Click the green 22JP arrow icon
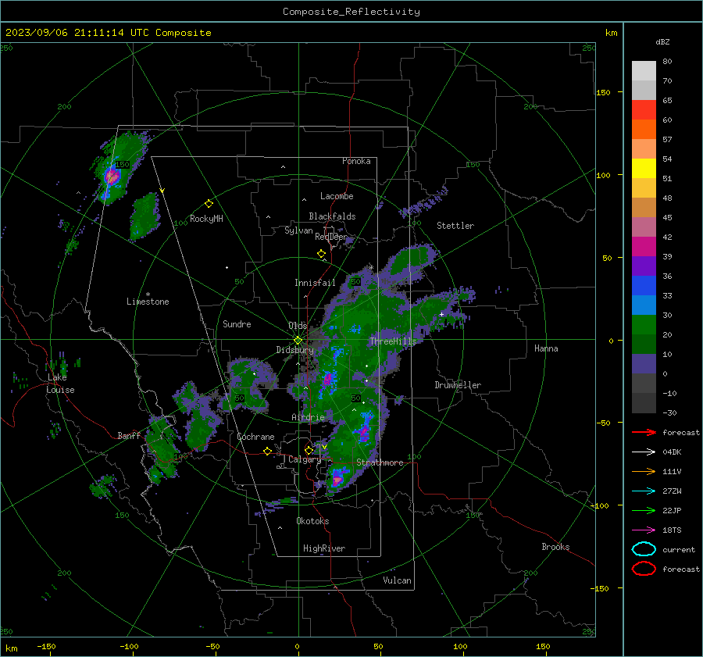This screenshot has height=657, width=703. coord(644,510)
